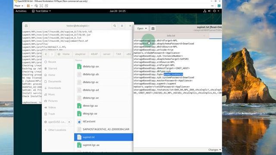This screenshot has width=276, height=155.
Task: Navigate to server in the path bar
Action: pos(107,54)
